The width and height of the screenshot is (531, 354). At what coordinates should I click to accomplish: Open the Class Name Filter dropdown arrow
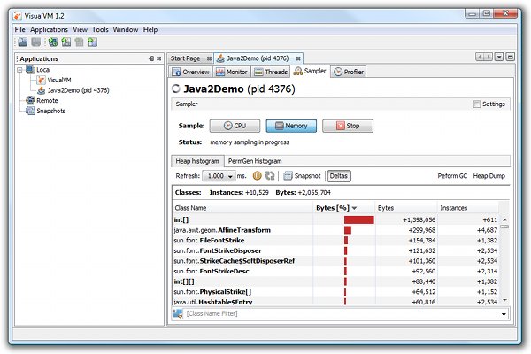[504, 313]
